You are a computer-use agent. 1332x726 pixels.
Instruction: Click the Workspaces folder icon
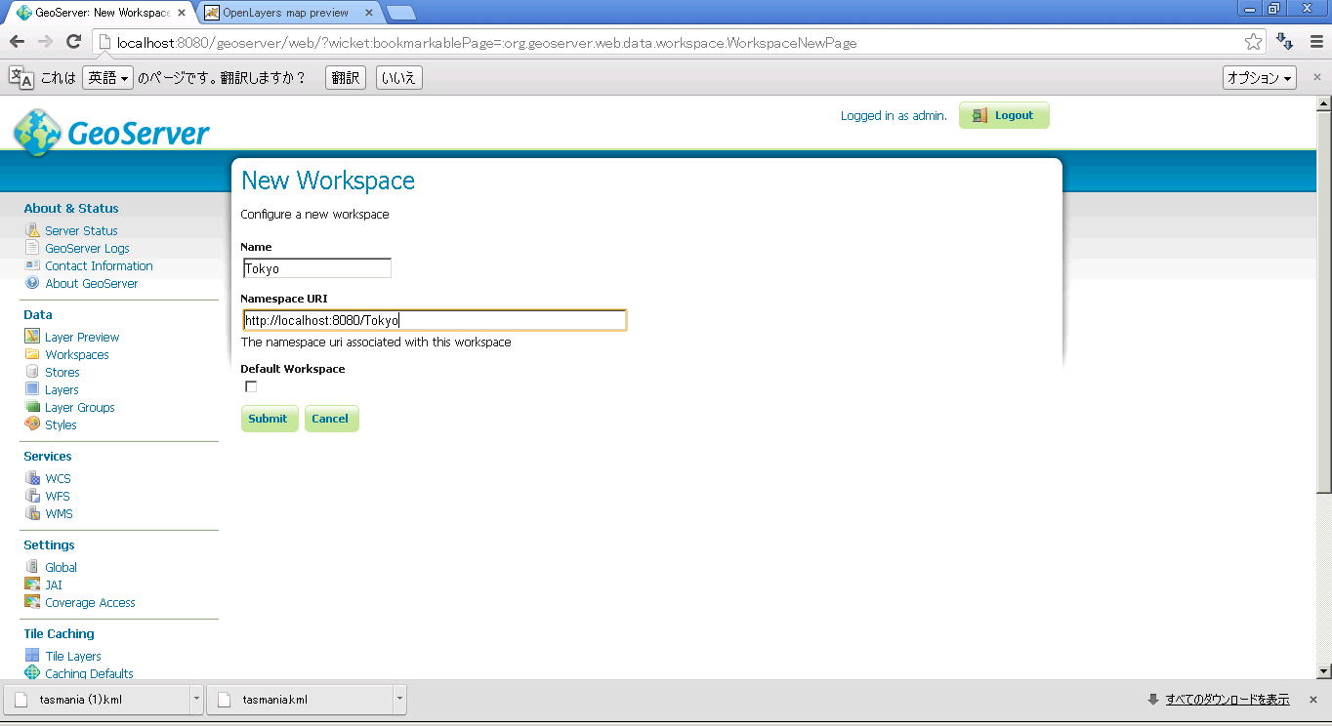(x=32, y=354)
